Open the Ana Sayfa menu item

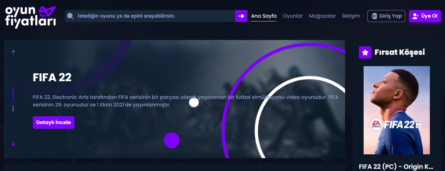pos(264,16)
